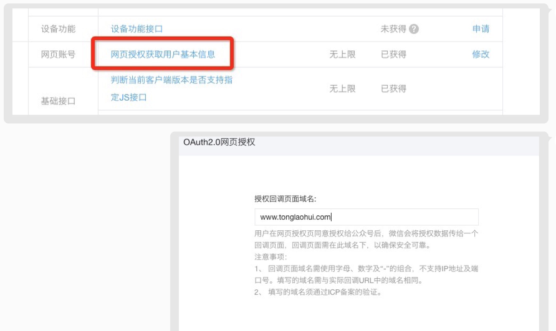The height and width of the screenshot is (331, 556).
Task: Click the 授权回调页面域名 label
Action: [285, 198]
